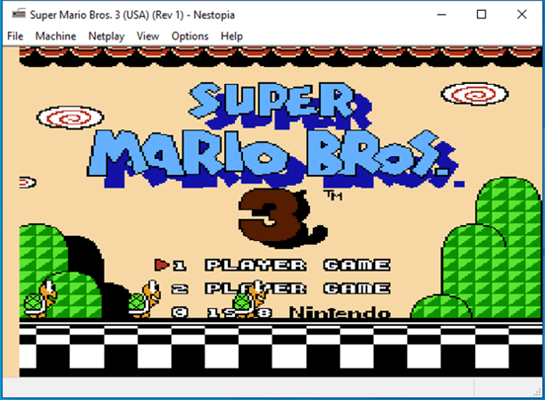Open the View menu
Screen dimensions: 545x400
(148, 36)
